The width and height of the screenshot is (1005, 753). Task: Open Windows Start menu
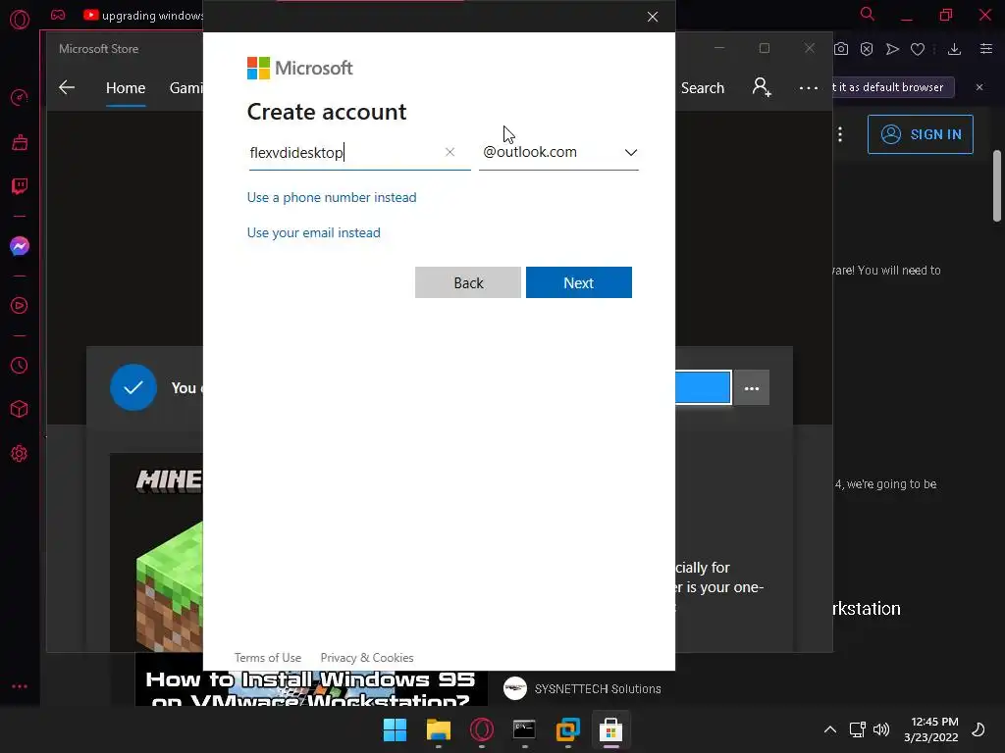[395, 729]
